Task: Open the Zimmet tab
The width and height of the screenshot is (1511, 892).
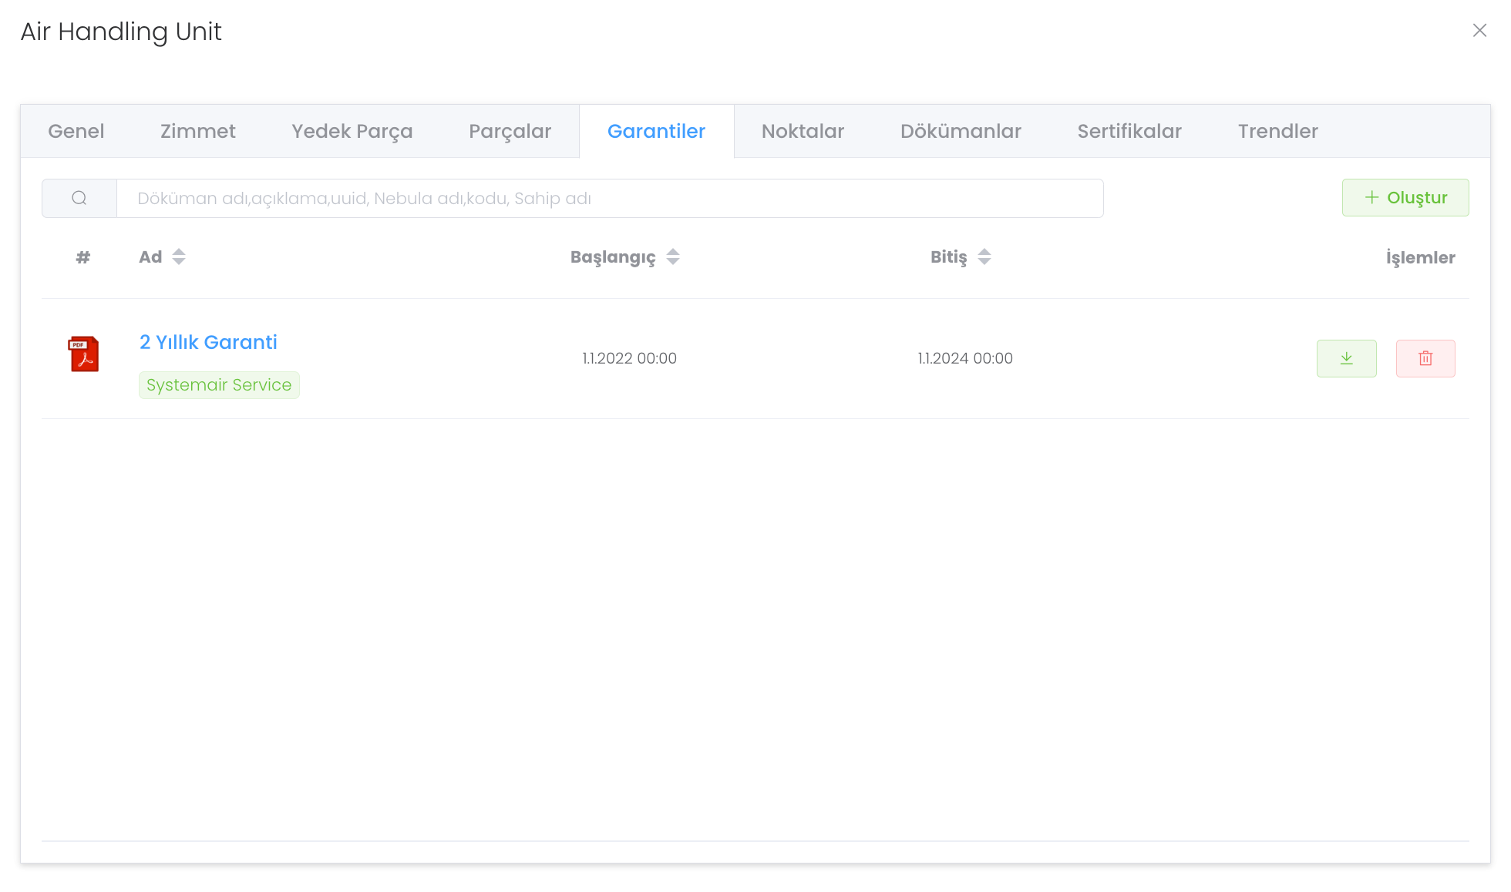Action: (197, 131)
